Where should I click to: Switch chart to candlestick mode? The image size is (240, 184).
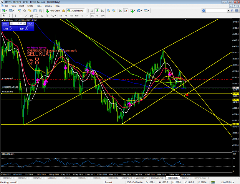[97, 11]
